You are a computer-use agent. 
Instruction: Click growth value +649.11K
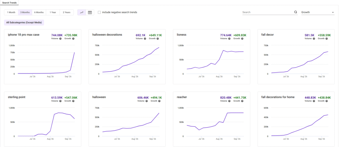tap(156, 35)
